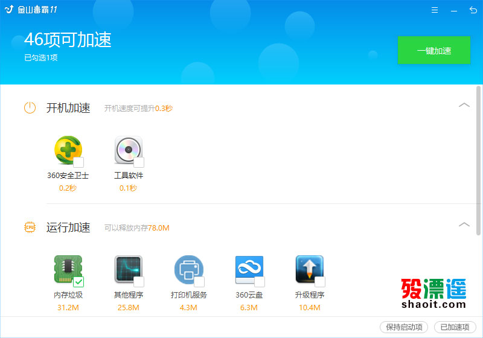Image resolution: width=483 pixels, height=338 pixels.
Task: Click the 0.1秒 value
Action: pyautogui.click(x=128, y=188)
